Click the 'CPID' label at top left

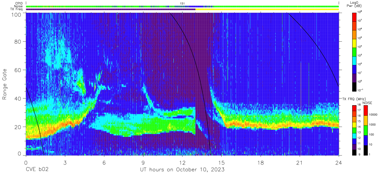point(20,3)
